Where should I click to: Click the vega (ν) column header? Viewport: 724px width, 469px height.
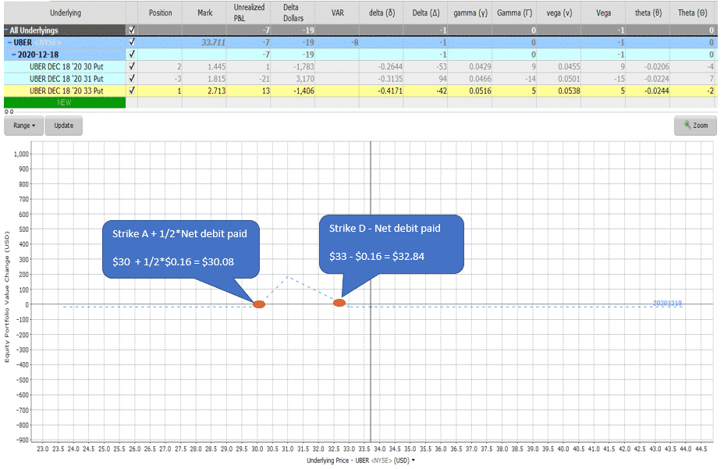559,13
